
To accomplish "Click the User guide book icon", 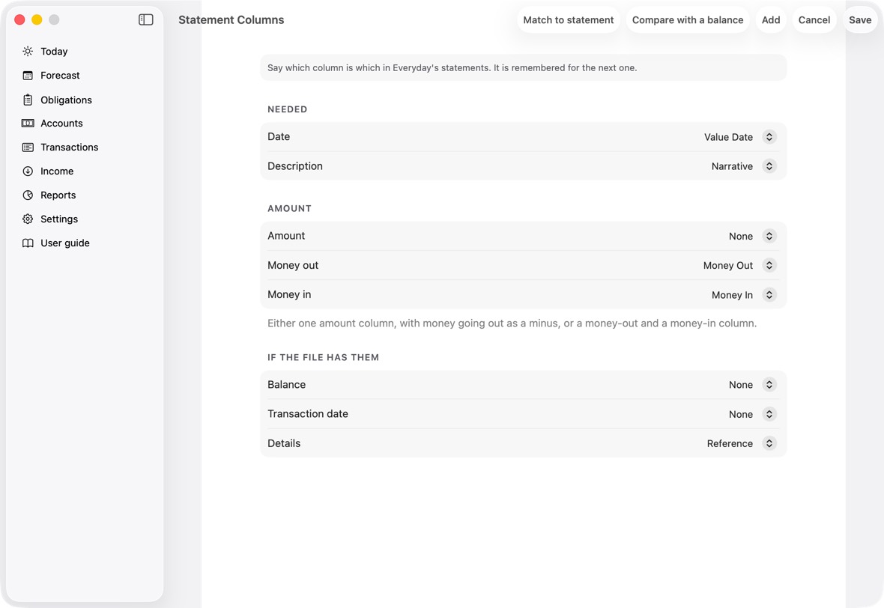I will pos(28,243).
